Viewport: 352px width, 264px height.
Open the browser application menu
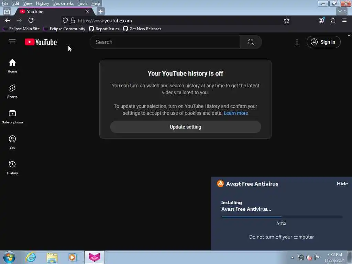click(344, 20)
